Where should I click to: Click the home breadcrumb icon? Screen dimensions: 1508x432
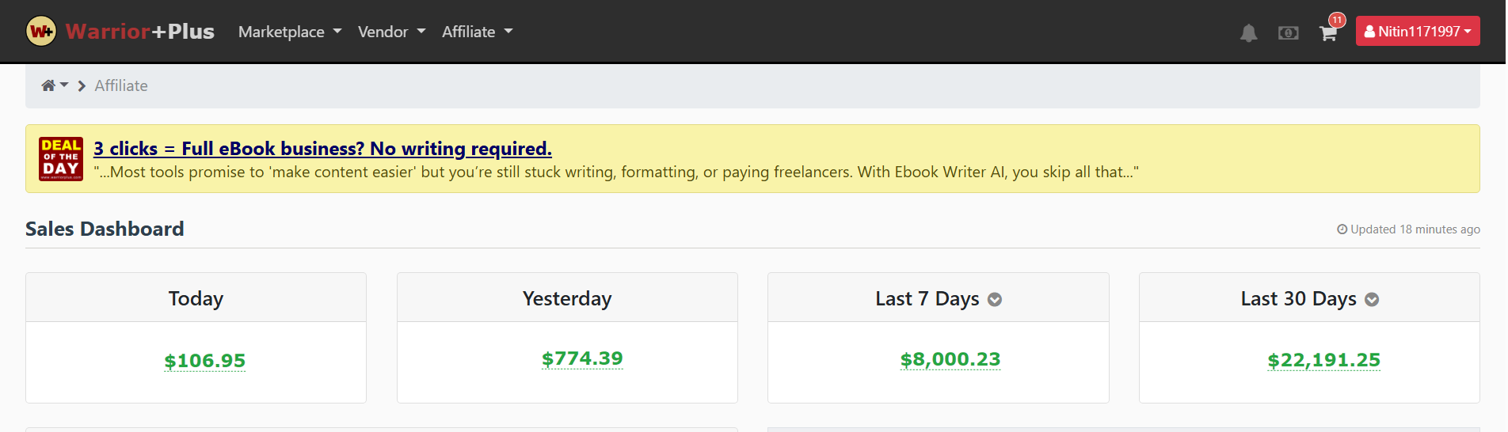click(49, 85)
